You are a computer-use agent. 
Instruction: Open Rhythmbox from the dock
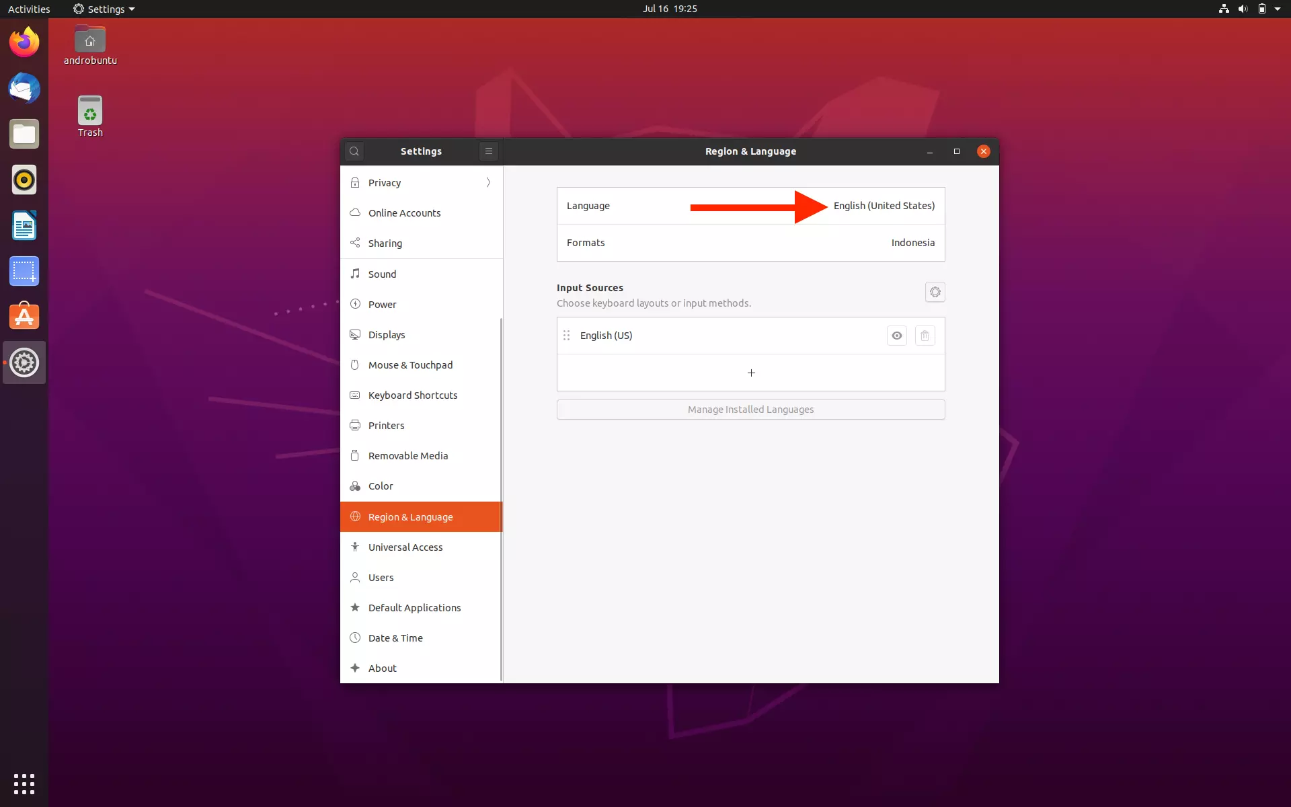pyautogui.click(x=24, y=180)
